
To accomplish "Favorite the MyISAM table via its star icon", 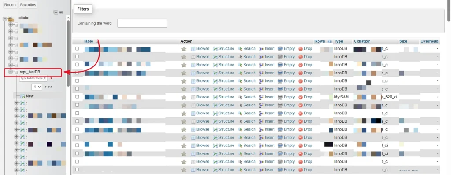I will click(x=184, y=97).
